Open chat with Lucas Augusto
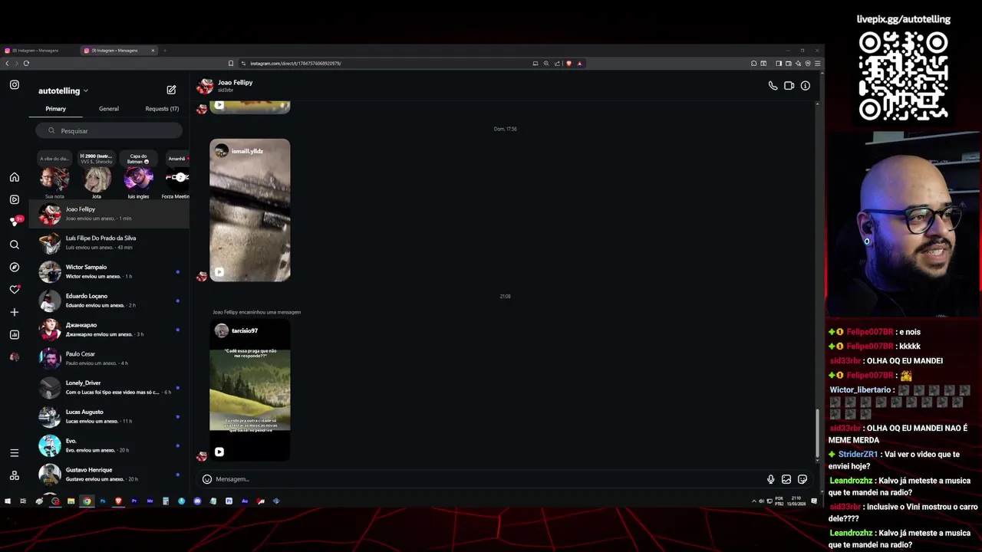Viewport: 982px width, 552px height. click(x=109, y=417)
